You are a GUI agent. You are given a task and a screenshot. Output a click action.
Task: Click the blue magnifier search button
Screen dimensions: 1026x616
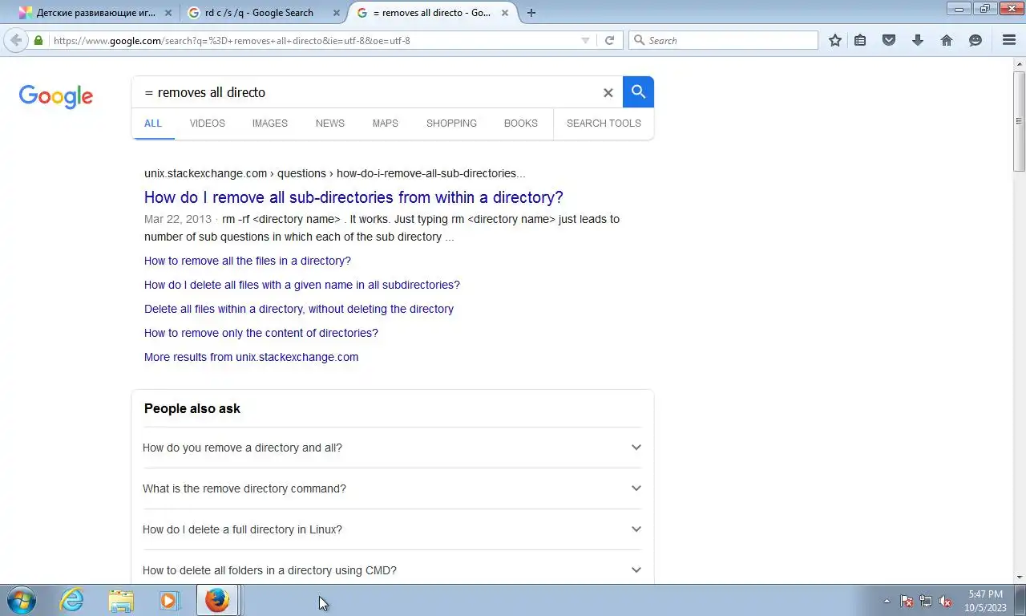click(x=638, y=92)
